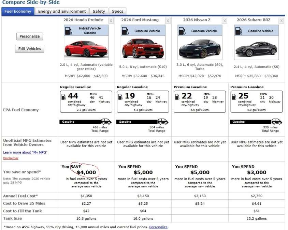Click the 2.3 gal/100mi value

(86, 110)
